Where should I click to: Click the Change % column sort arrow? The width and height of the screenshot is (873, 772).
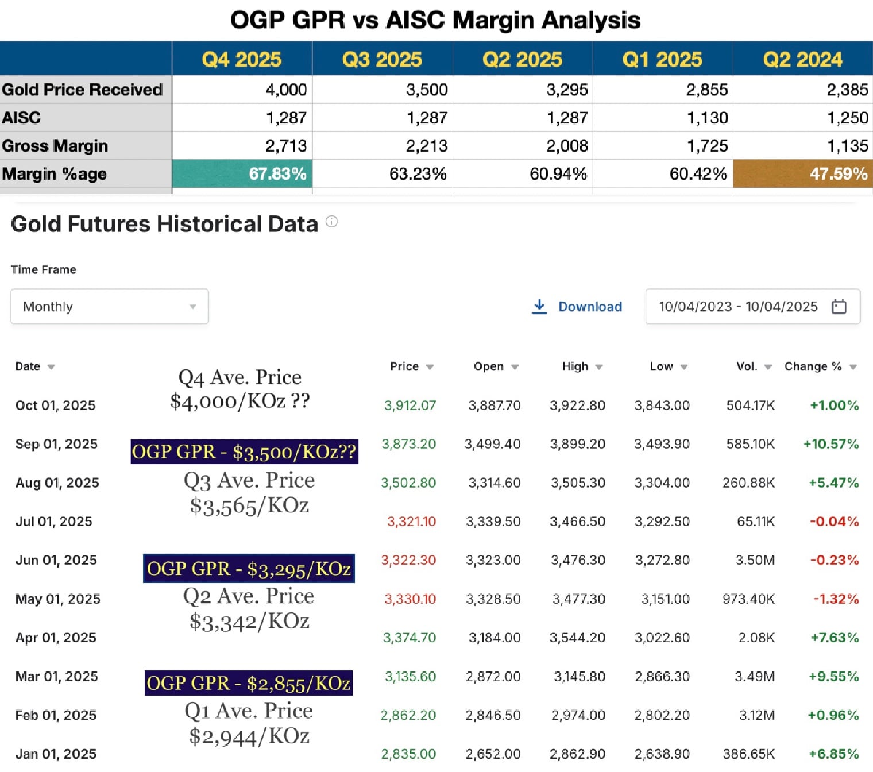click(x=853, y=367)
